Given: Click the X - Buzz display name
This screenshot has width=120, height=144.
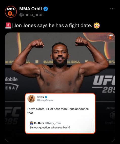Looking at the screenshot, I should [39, 123].
